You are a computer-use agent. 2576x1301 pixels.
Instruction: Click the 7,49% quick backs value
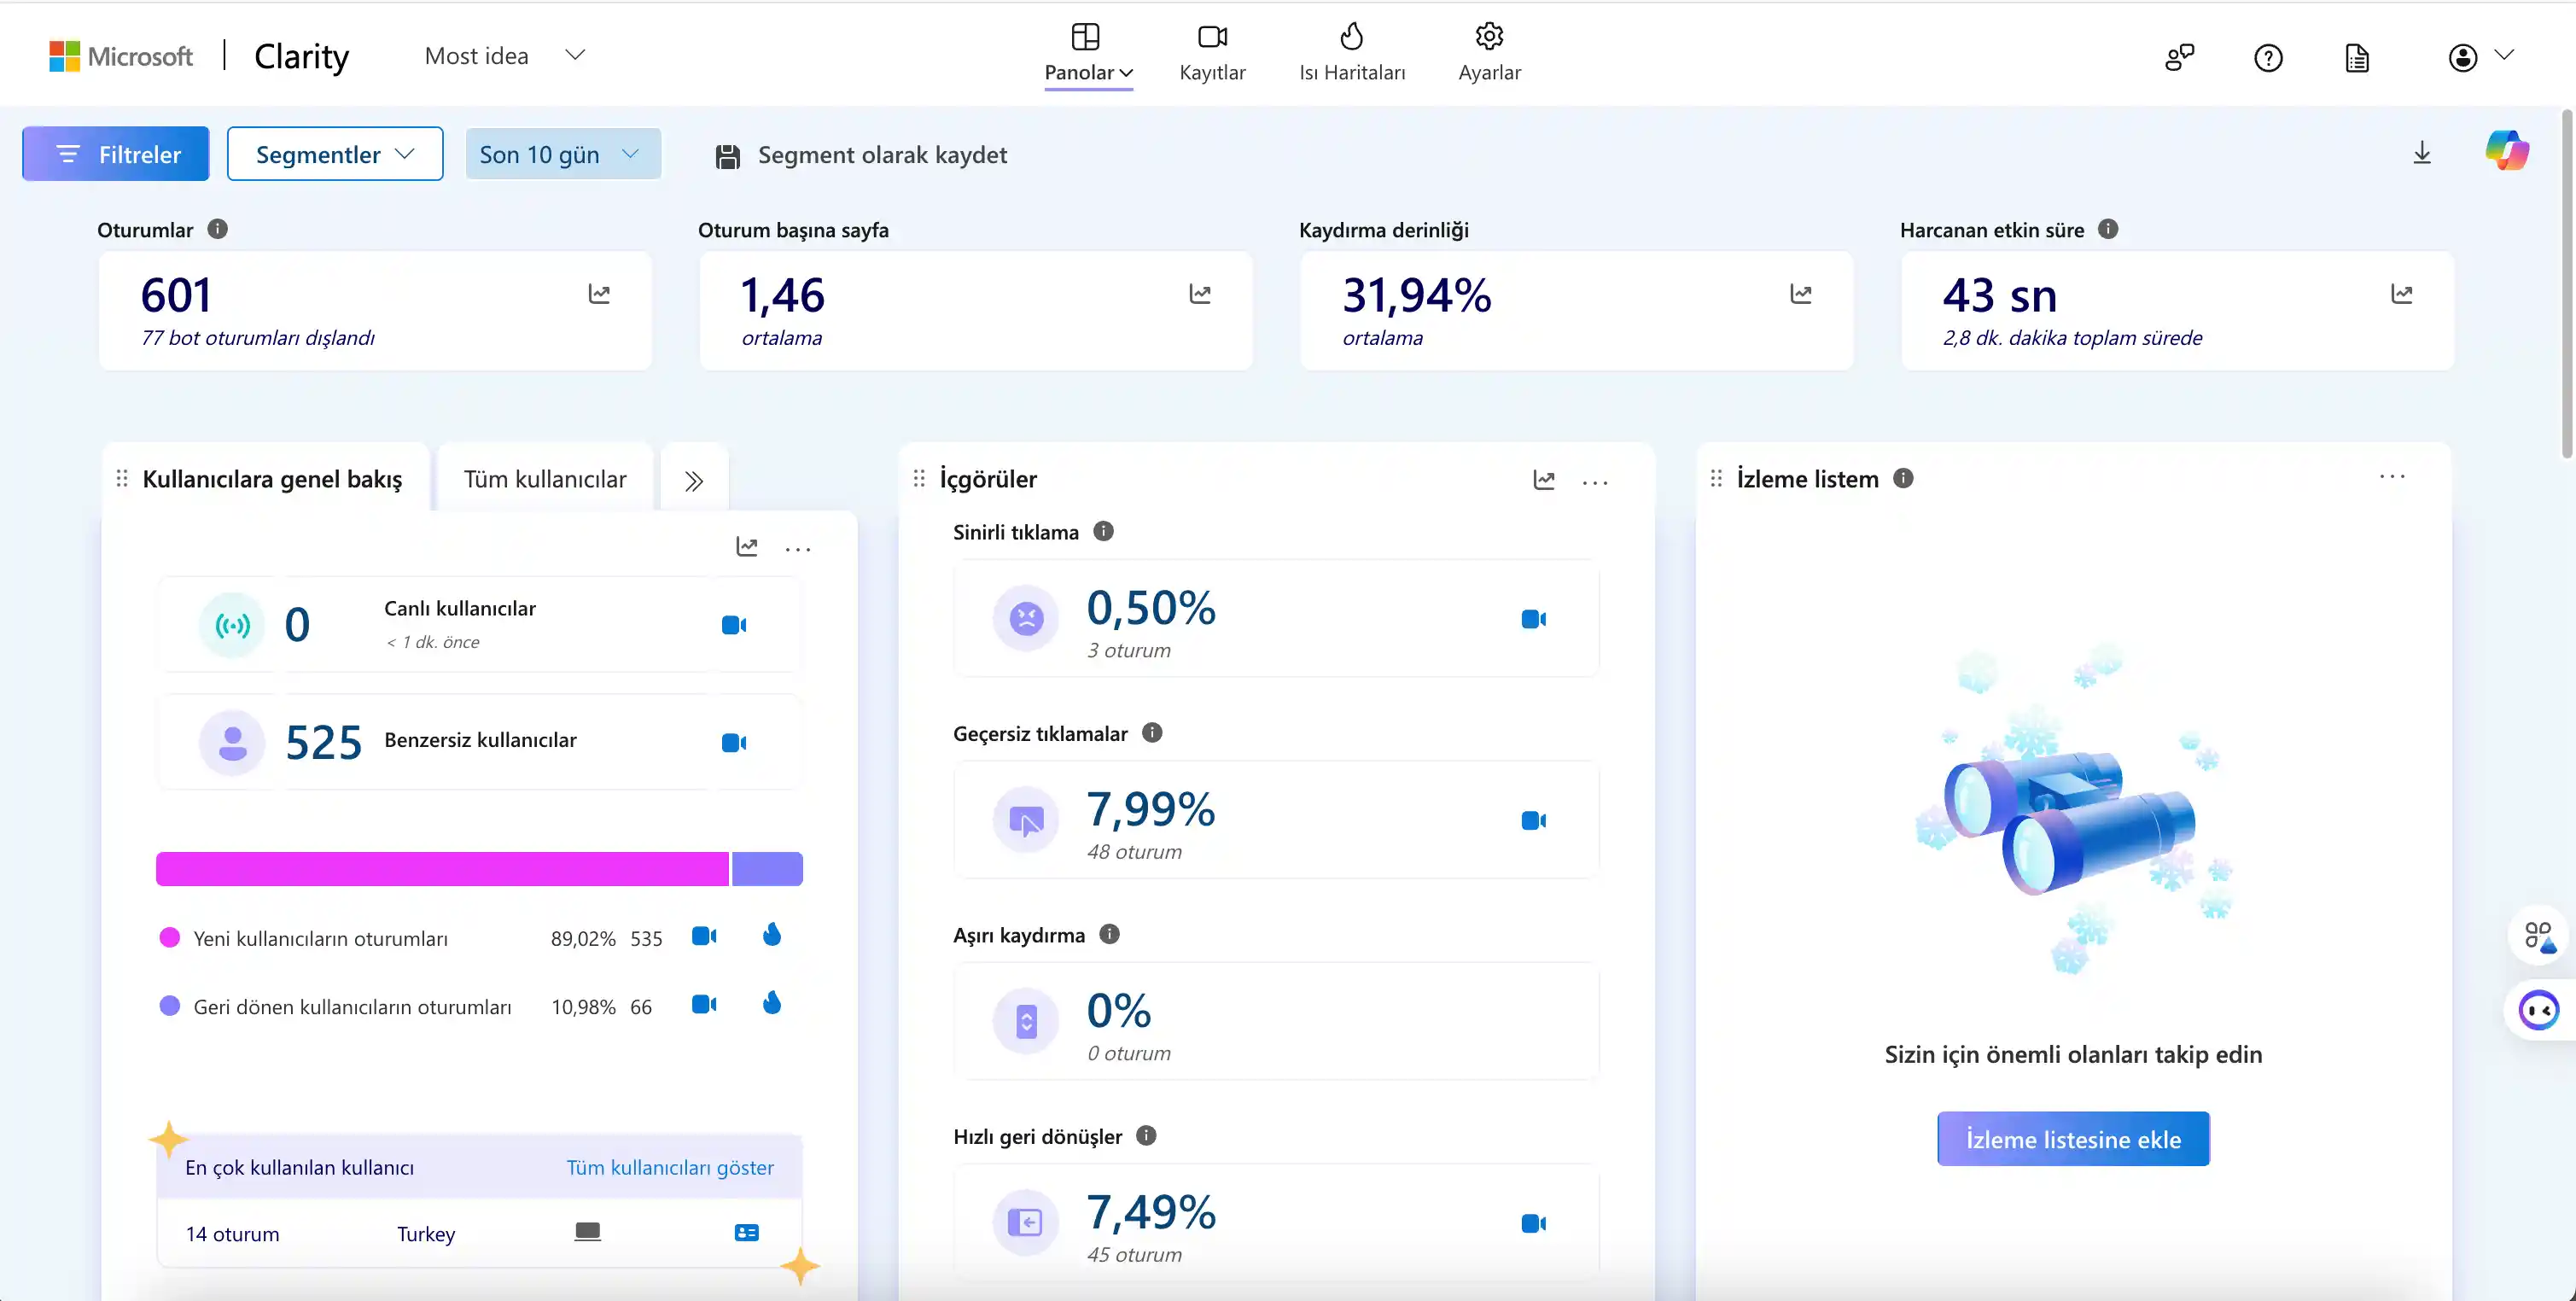pos(1151,1212)
